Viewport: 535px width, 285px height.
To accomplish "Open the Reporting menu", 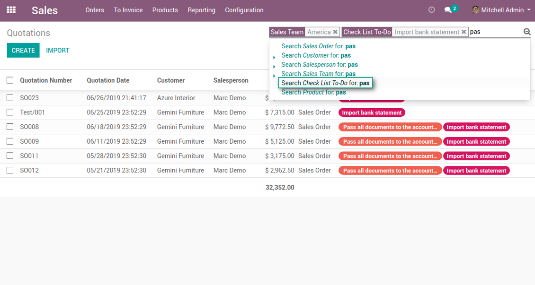I will [x=201, y=10].
